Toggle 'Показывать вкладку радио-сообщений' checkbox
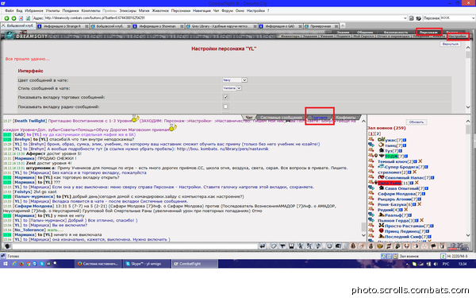 click(x=225, y=106)
